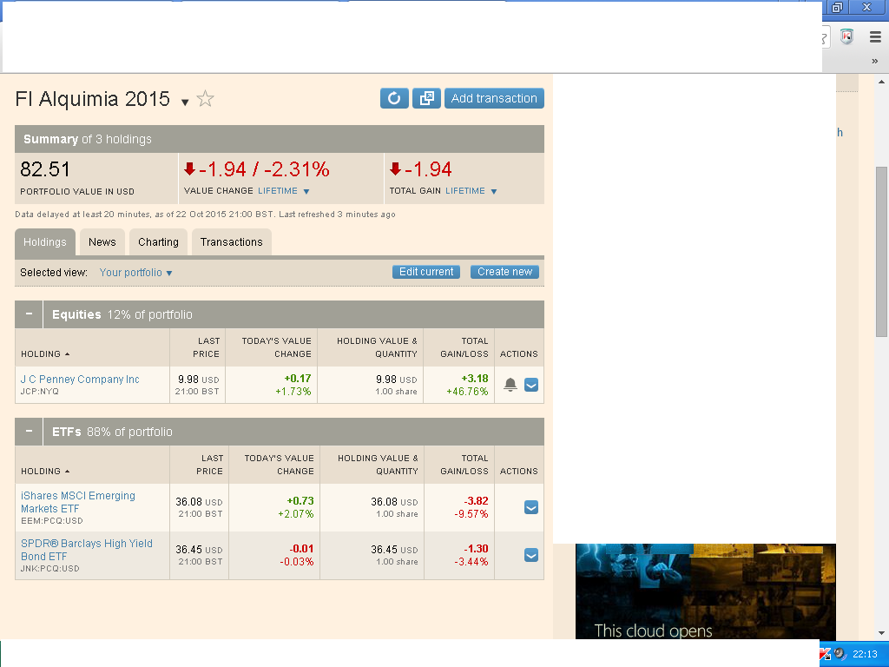The height and width of the screenshot is (667, 889).
Task: Click the Edit current button
Action: (426, 272)
